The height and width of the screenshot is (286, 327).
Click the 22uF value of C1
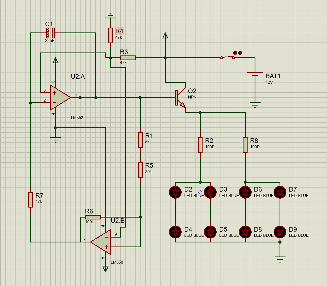(50, 41)
